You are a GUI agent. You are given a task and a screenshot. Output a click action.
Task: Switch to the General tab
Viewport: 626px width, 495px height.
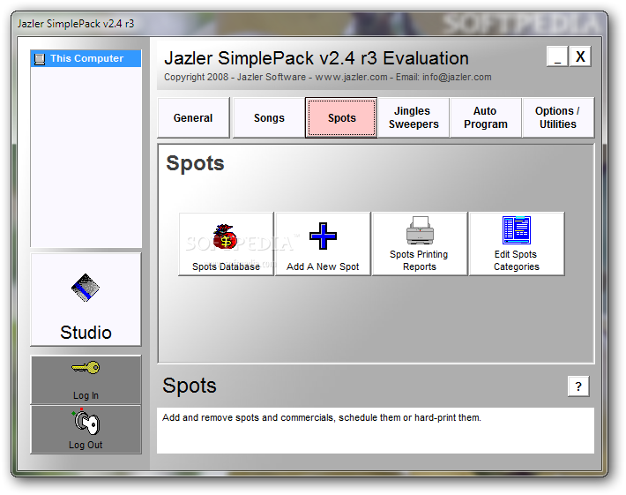pyautogui.click(x=193, y=118)
